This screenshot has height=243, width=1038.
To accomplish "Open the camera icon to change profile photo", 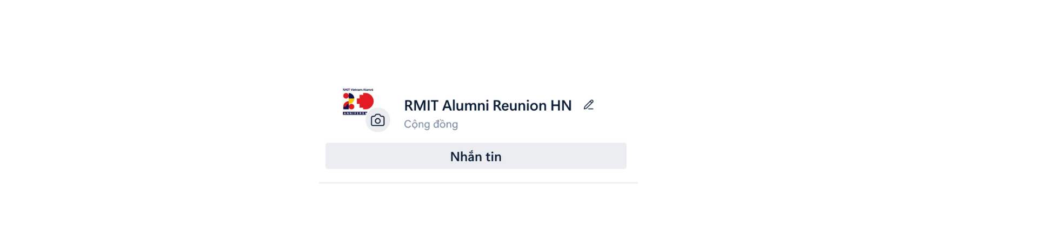I will (377, 120).
